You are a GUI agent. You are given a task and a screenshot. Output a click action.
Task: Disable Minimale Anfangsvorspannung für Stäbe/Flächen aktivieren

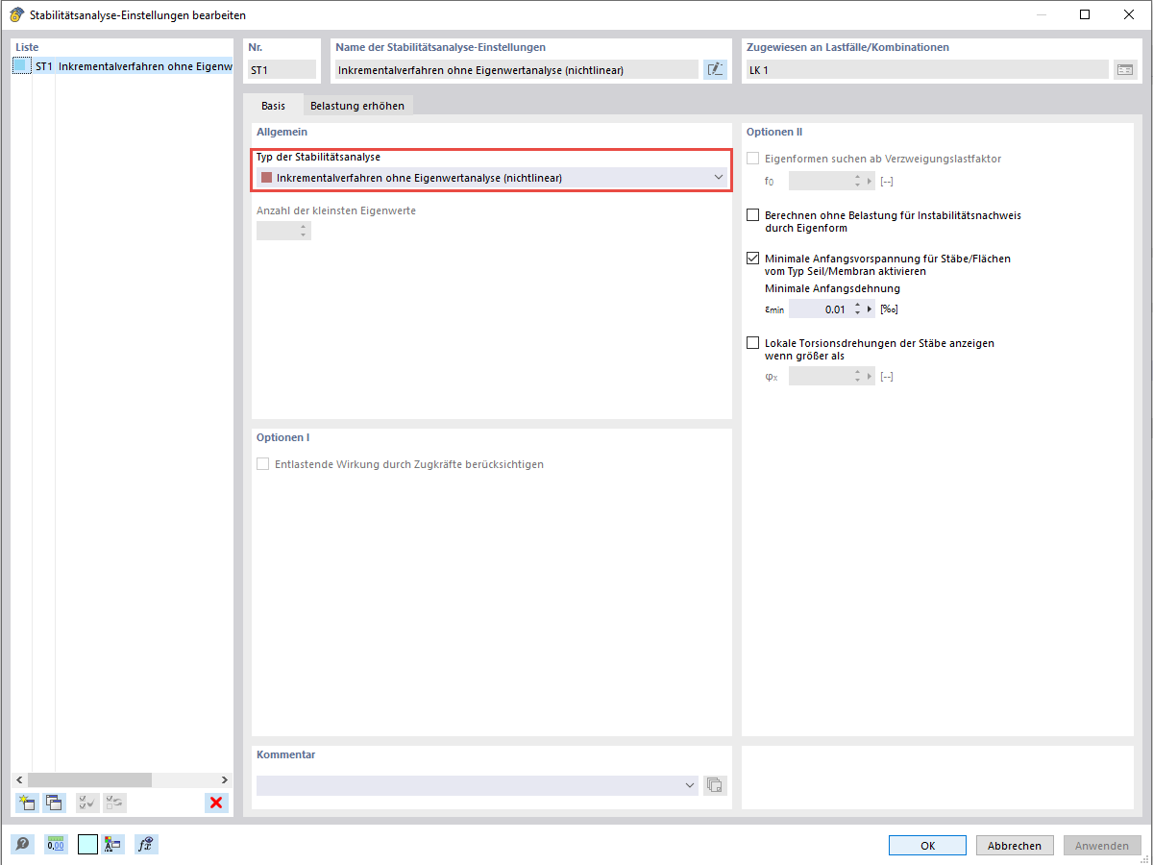coord(753,258)
